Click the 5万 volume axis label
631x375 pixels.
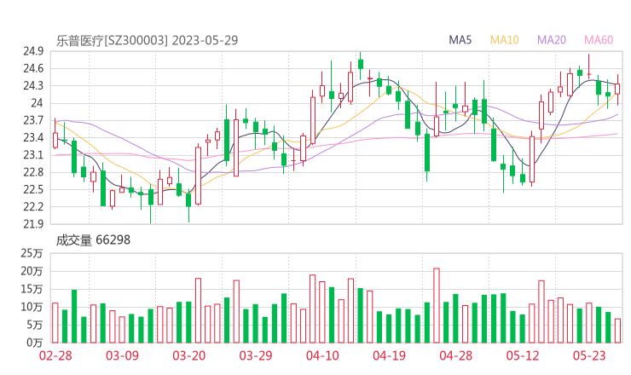click(35, 325)
